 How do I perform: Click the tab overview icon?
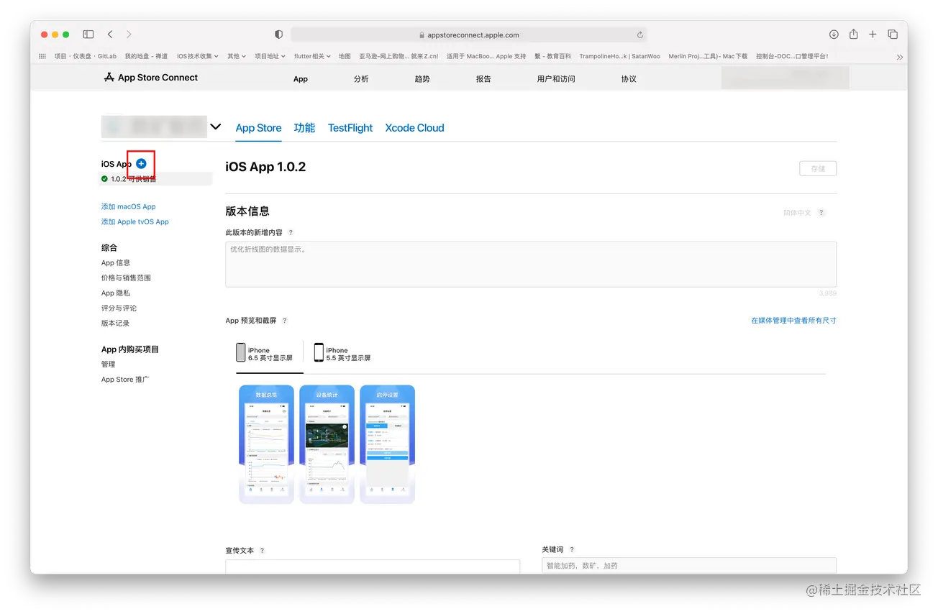[893, 34]
